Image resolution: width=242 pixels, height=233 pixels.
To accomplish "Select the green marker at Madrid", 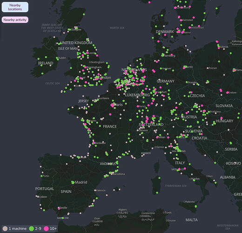I will click(73, 183).
